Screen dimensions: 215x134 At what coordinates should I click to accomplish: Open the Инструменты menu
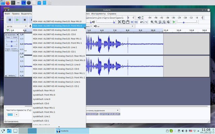(x=98, y=14)
